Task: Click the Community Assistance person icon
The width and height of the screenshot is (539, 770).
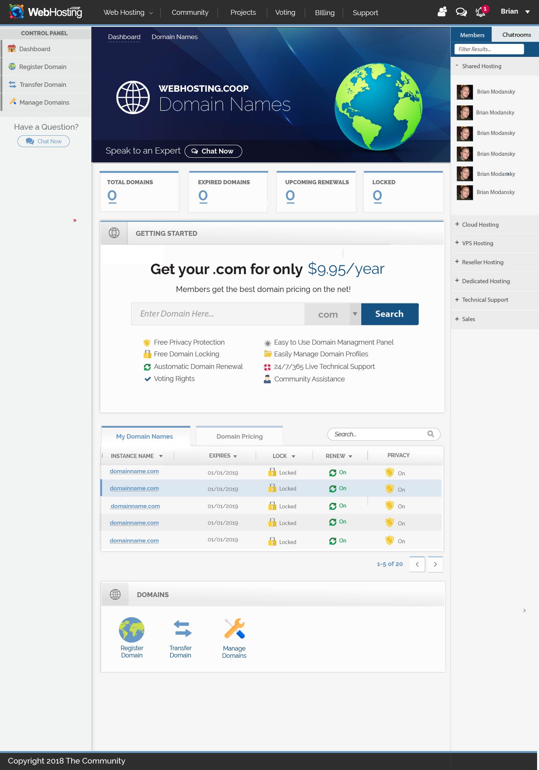Action: coord(267,379)
